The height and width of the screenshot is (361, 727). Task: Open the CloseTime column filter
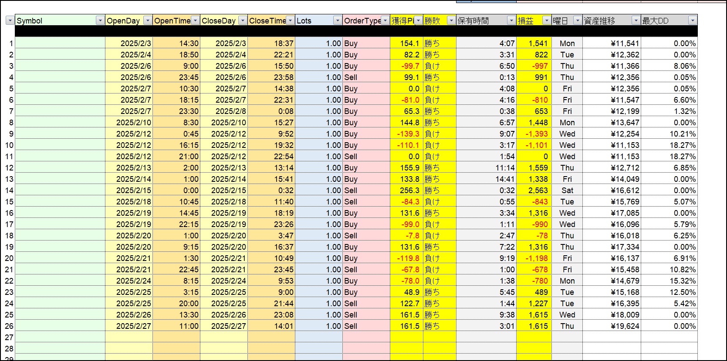click(x=290, y=20)
